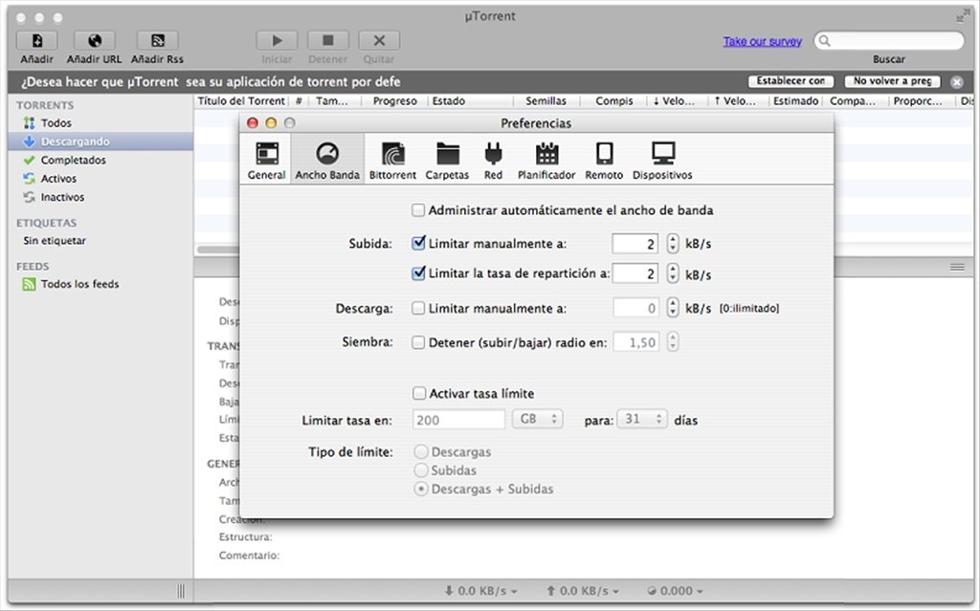This screenshot has height=611, width=980.
Task: Open the 31 días dropdown
Action: (642, 419)
